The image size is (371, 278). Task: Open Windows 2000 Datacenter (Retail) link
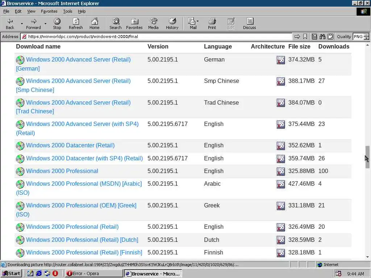tap(70, 146)
